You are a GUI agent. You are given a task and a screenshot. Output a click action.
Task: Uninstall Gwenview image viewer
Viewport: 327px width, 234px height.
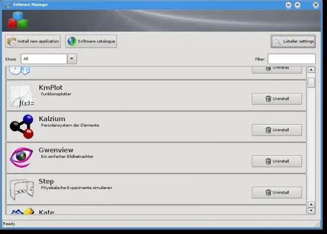pos(277,161)
